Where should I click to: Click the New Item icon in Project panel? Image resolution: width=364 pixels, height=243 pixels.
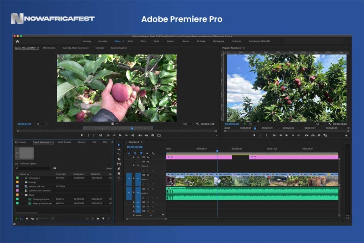pos(103,218)
